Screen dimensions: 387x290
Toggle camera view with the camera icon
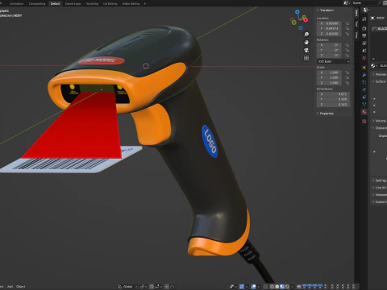(x=306, y=50)
